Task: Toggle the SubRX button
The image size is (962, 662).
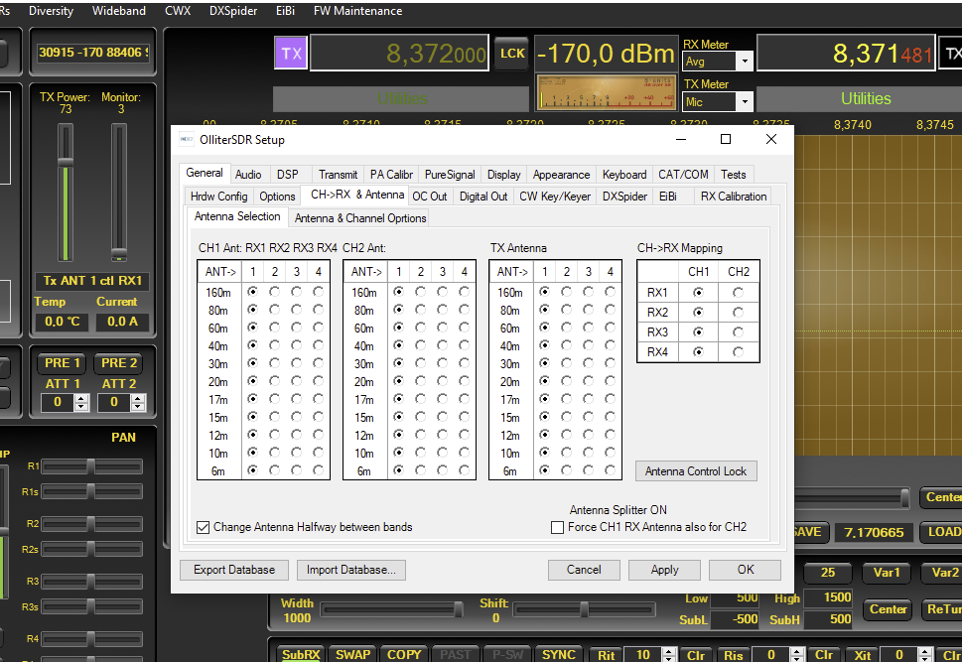Action: (x=301, y=654)
